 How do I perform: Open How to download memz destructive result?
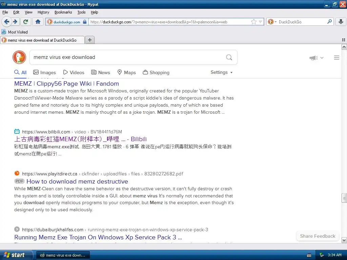pos(77,181)
